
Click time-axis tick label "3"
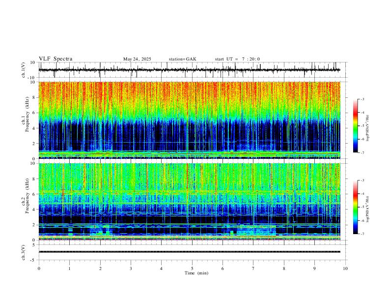[131, 269]
